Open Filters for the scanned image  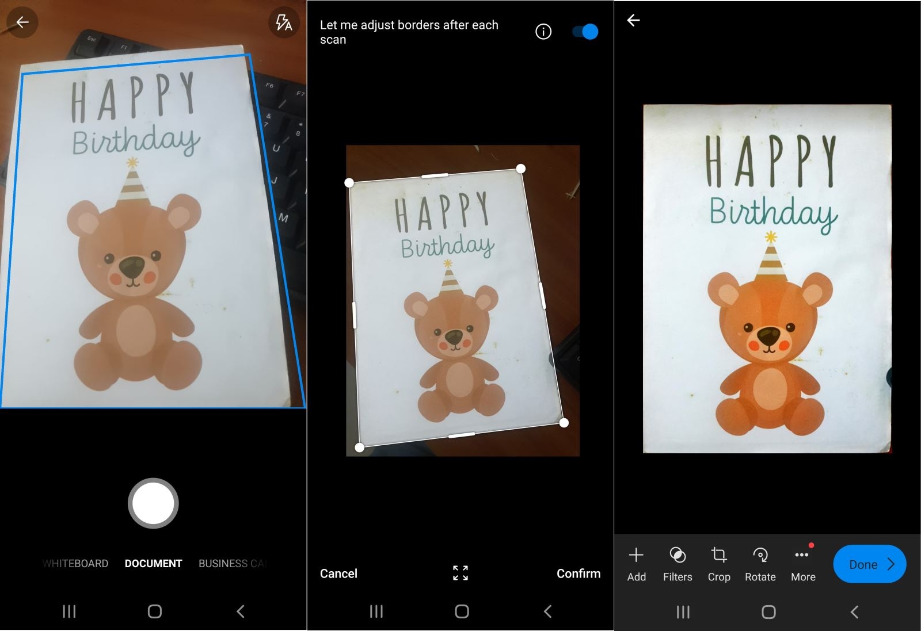coord(678,564)
